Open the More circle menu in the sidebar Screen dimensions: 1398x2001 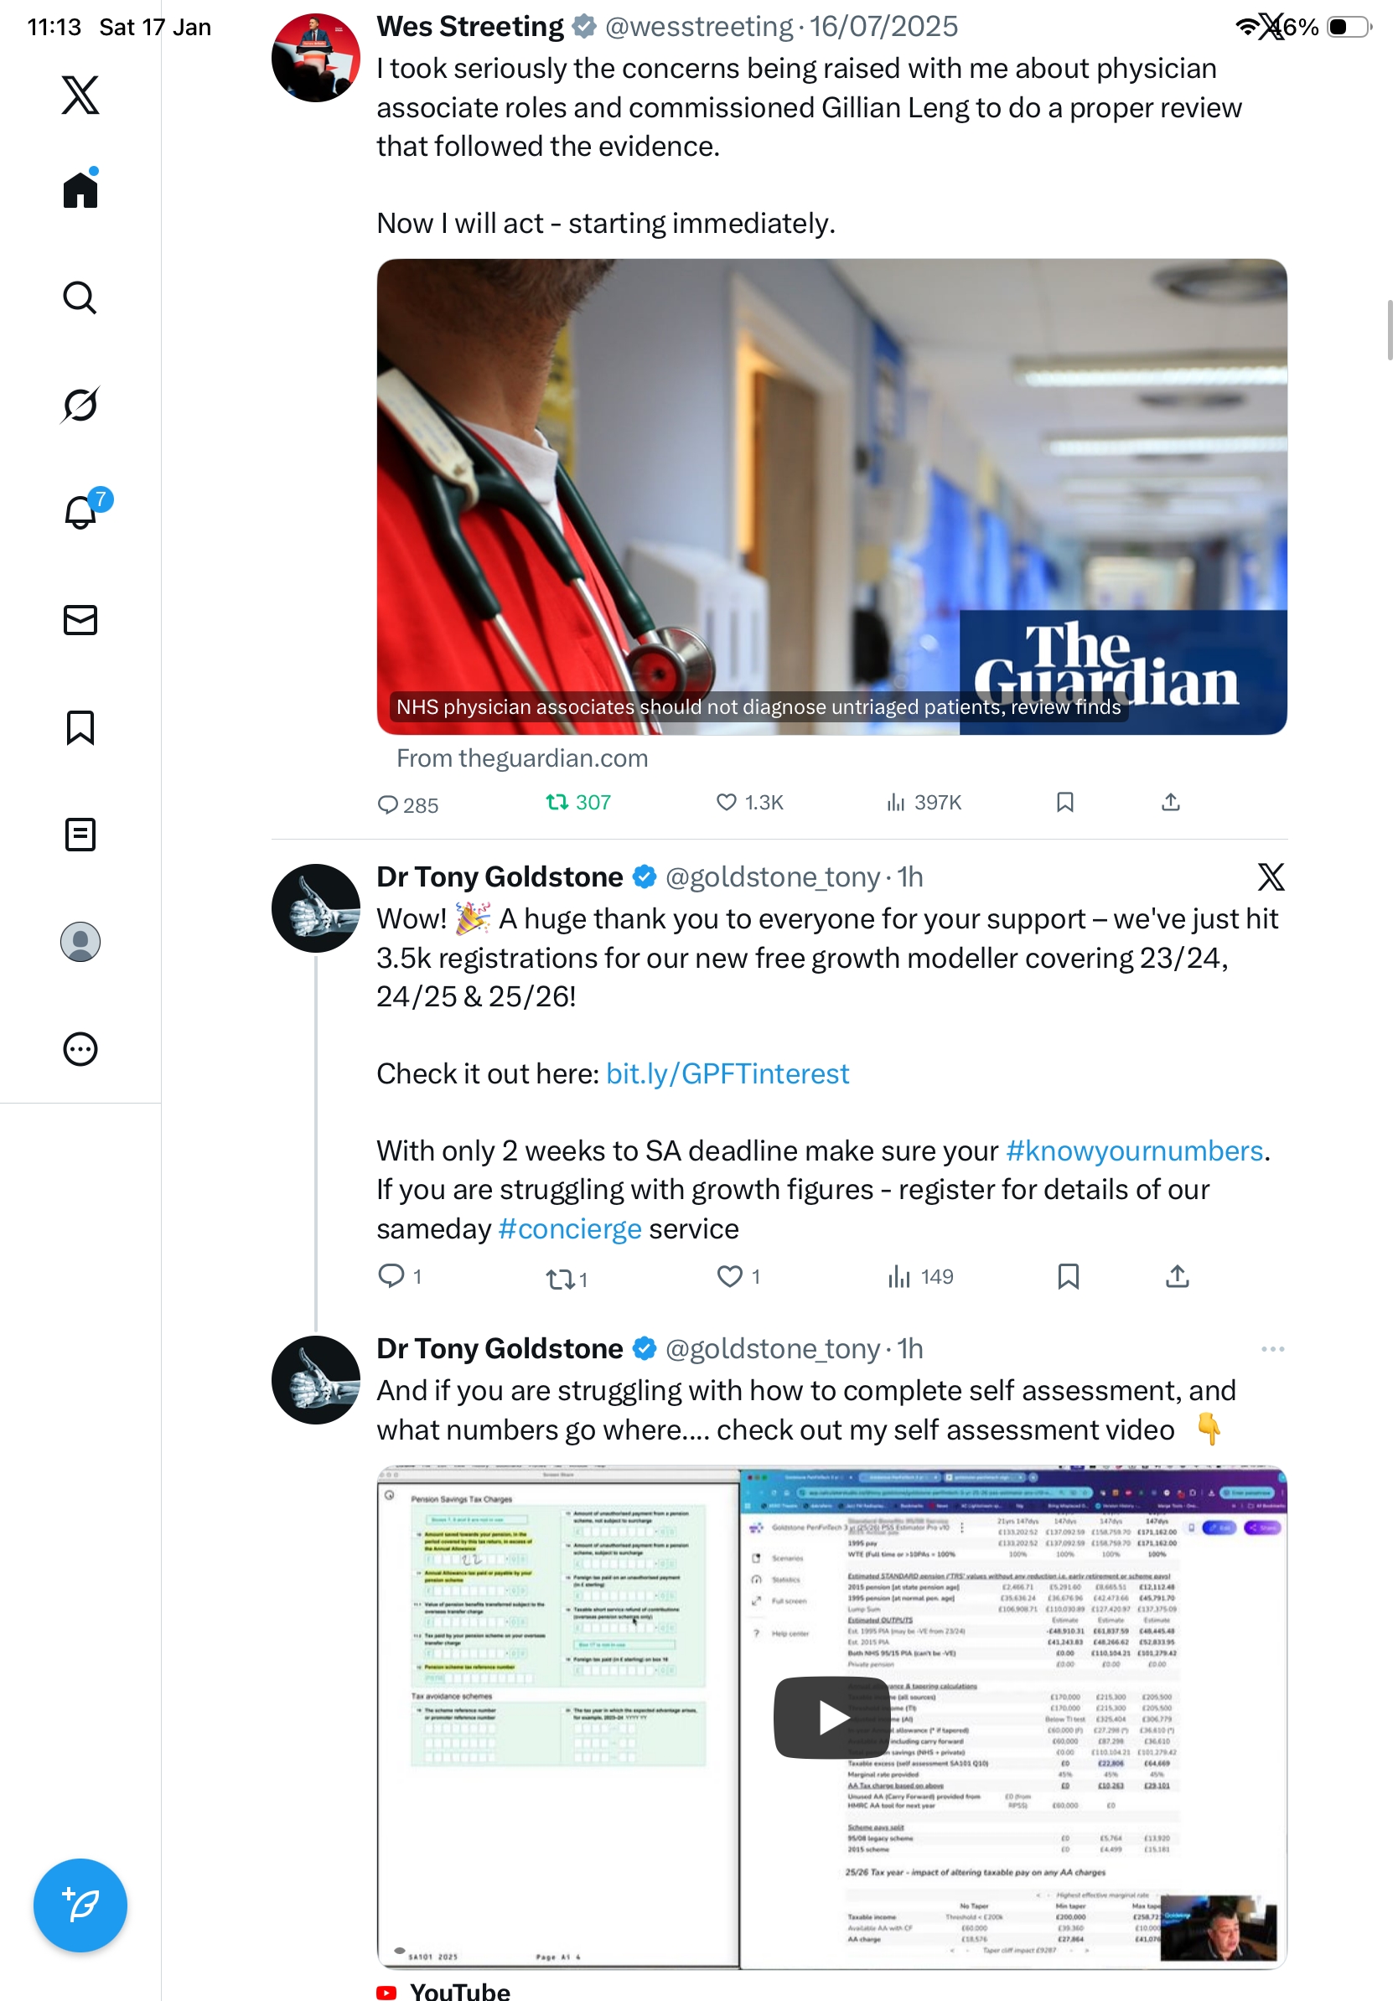[80, 1048]
